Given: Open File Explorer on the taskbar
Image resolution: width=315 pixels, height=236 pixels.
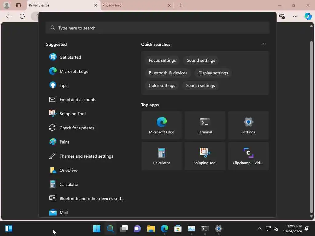Looking at the screenshot, I should pos(151,229).
